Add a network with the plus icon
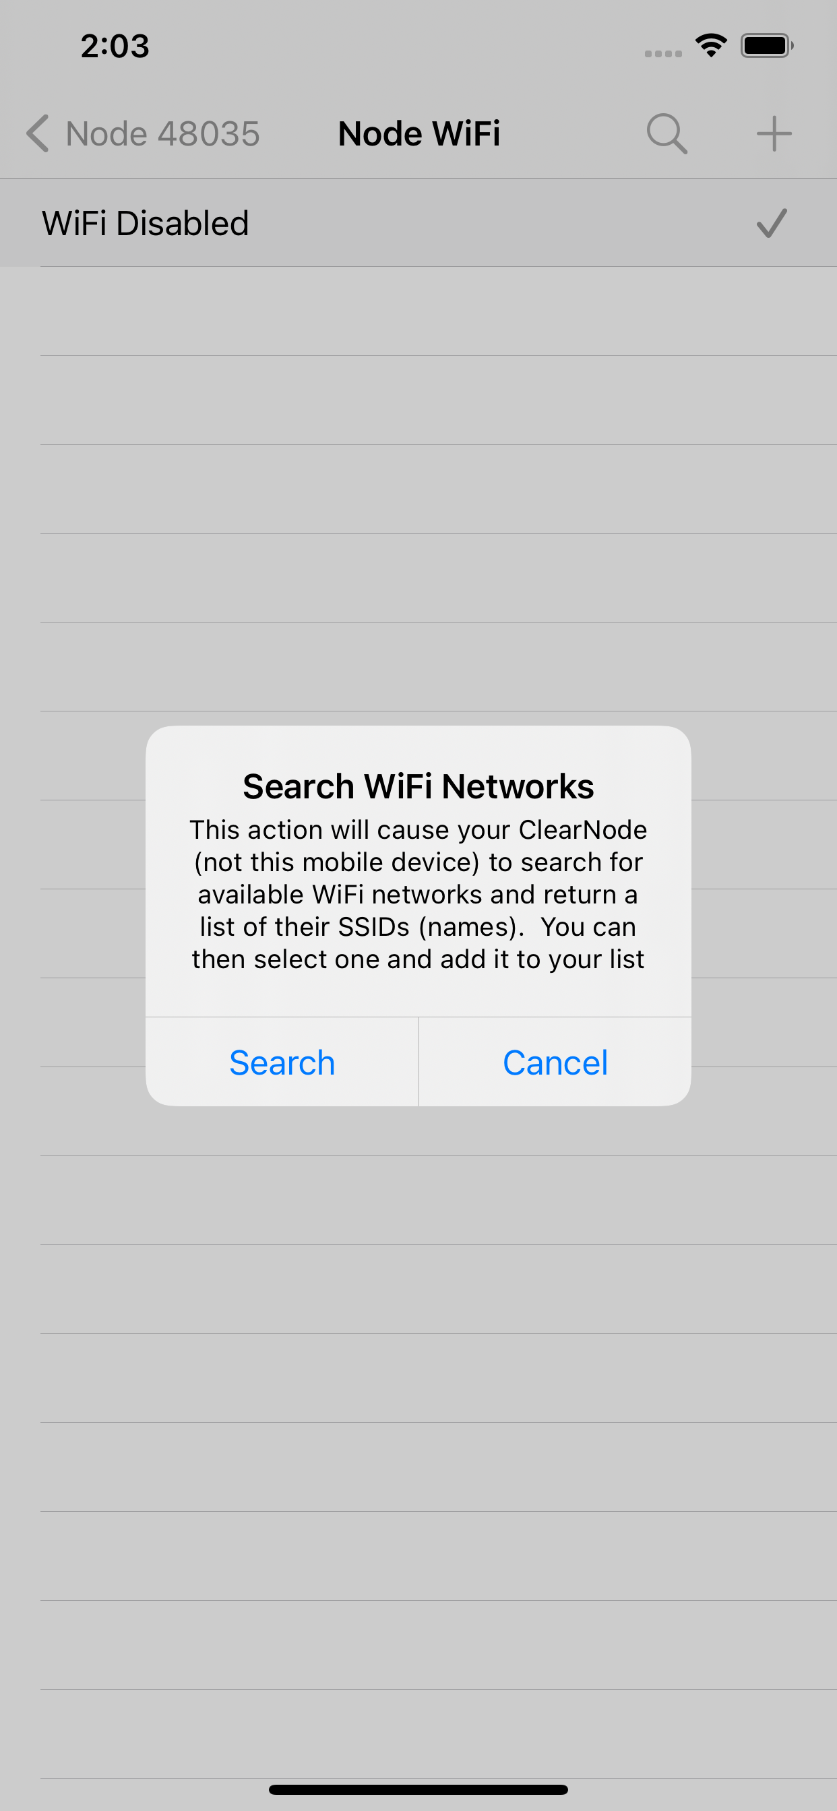This screenshot has height=1811, width=837. pos(774,133)
